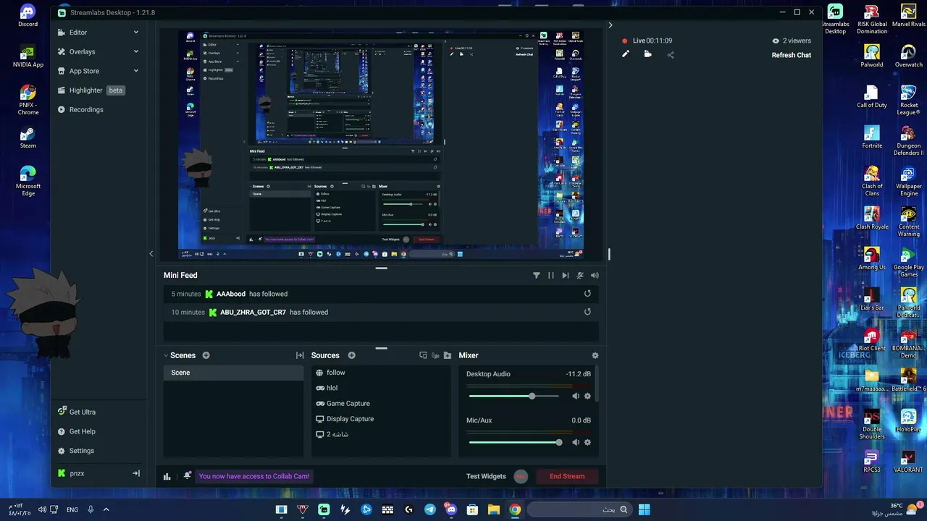This screenshot has width=927, height=521.
Task: Select the Scene item in Scenes list
Action: [x=233, y=373]
